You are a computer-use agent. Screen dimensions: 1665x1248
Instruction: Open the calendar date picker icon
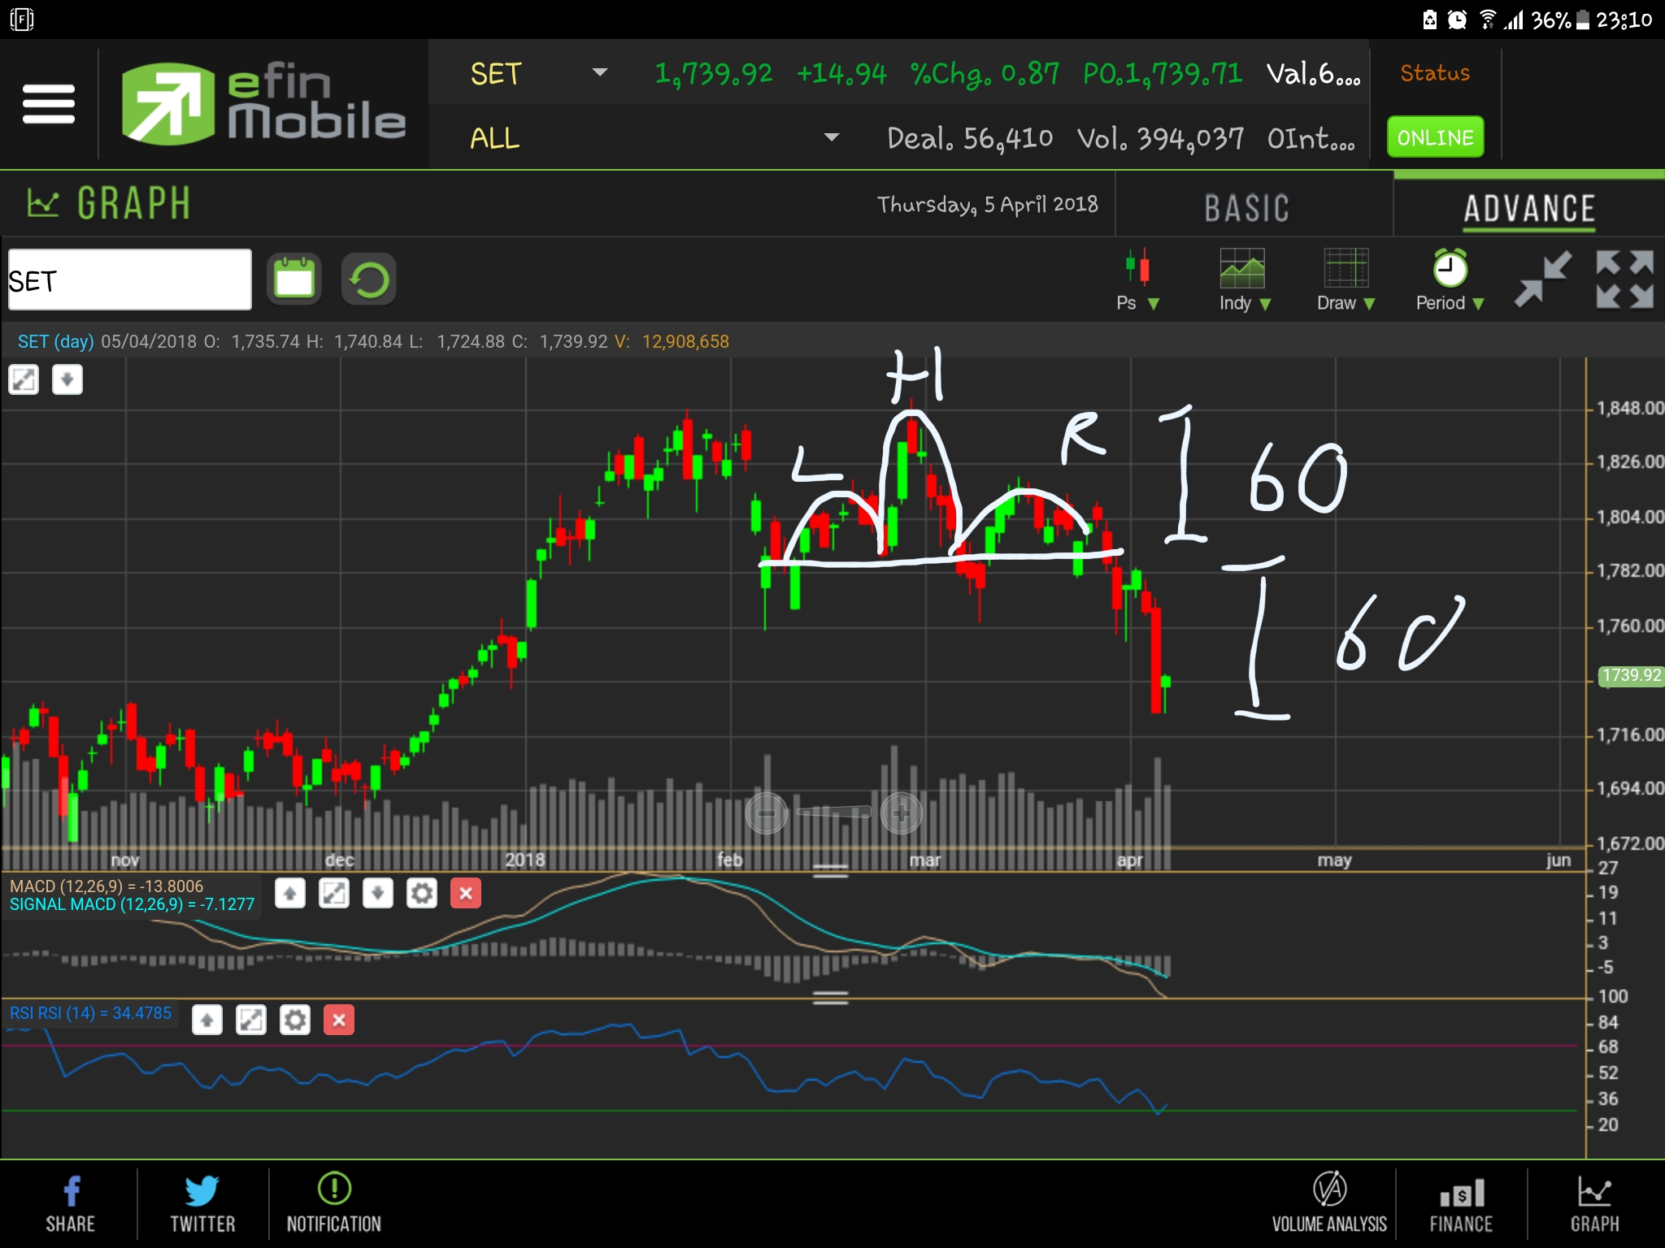click(x=294, y=280)
